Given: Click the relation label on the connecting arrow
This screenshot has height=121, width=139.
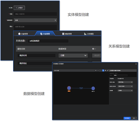Looking at the screenshot, I should 81,88.
